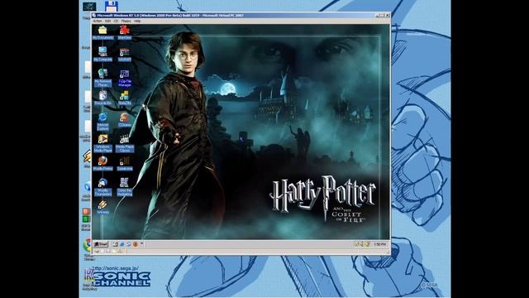Image resolution: width=529 pixels, height=298 pixels.
Task: Open the Recycle Bin icon
Action: pyautogui.click(x=102, y=98)
